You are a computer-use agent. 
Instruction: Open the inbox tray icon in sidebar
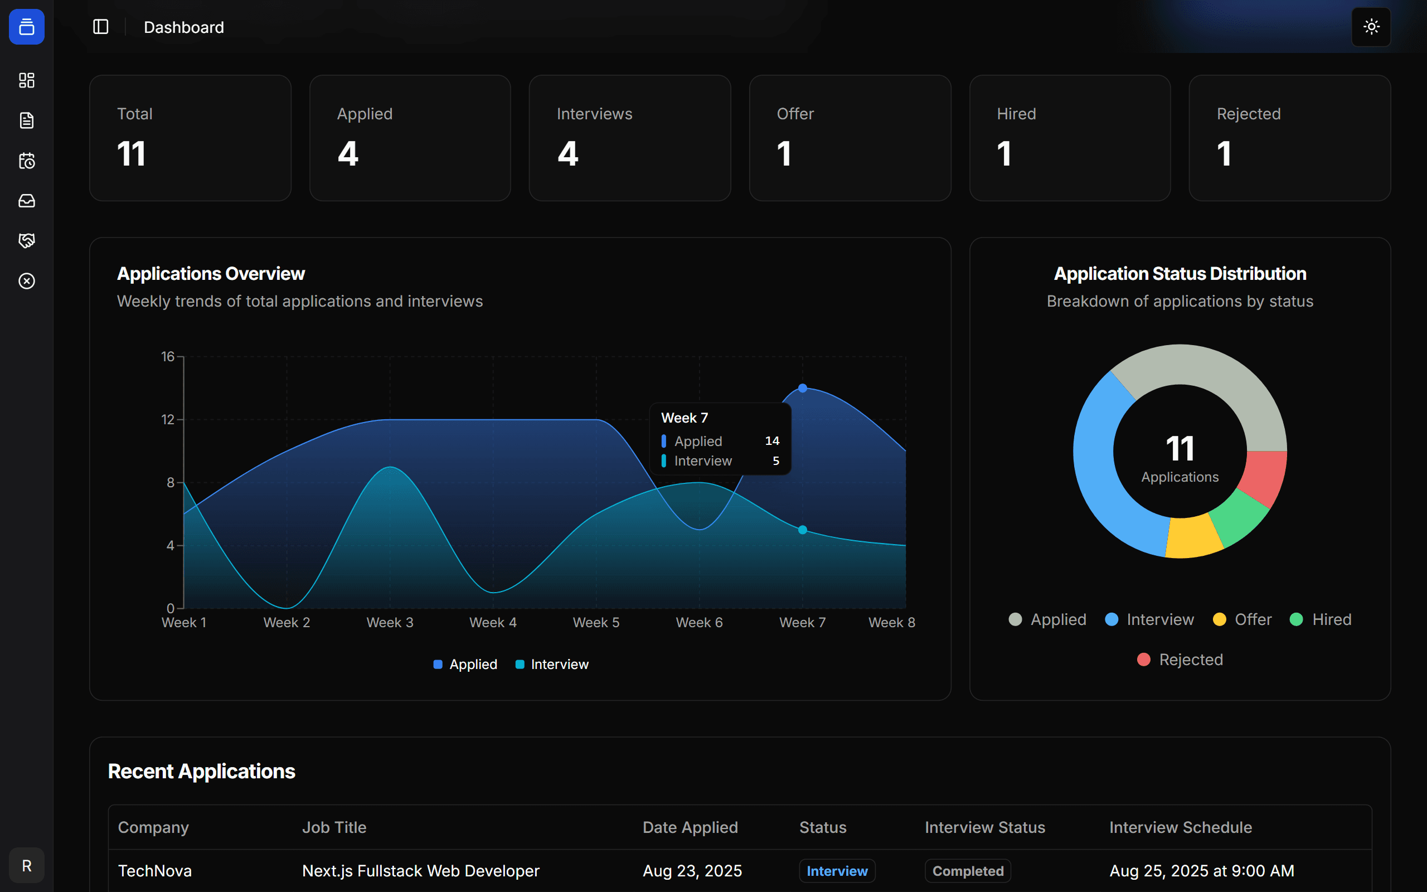click(27, 201)
